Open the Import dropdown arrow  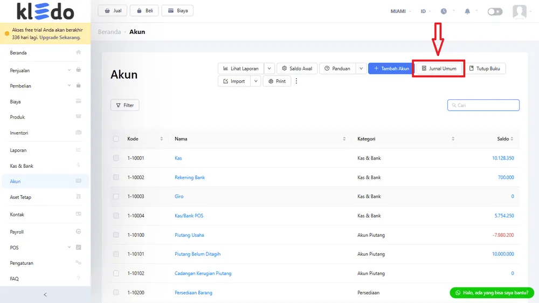point(255,81)
